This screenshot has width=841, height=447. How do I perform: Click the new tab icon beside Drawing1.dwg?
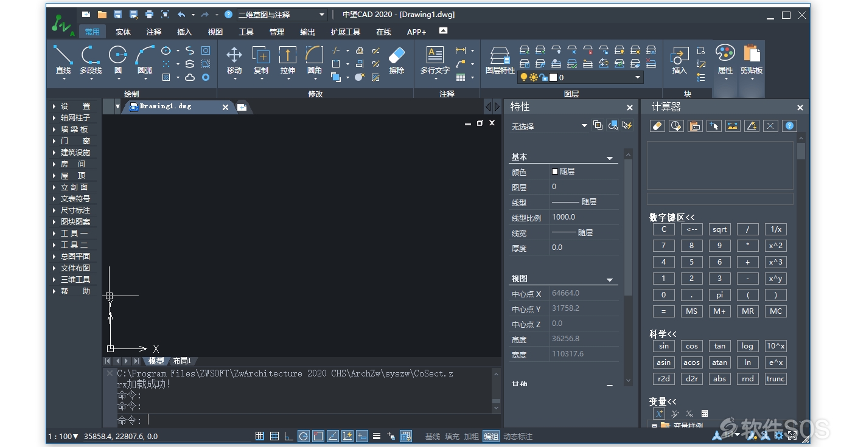click(242, 107)
